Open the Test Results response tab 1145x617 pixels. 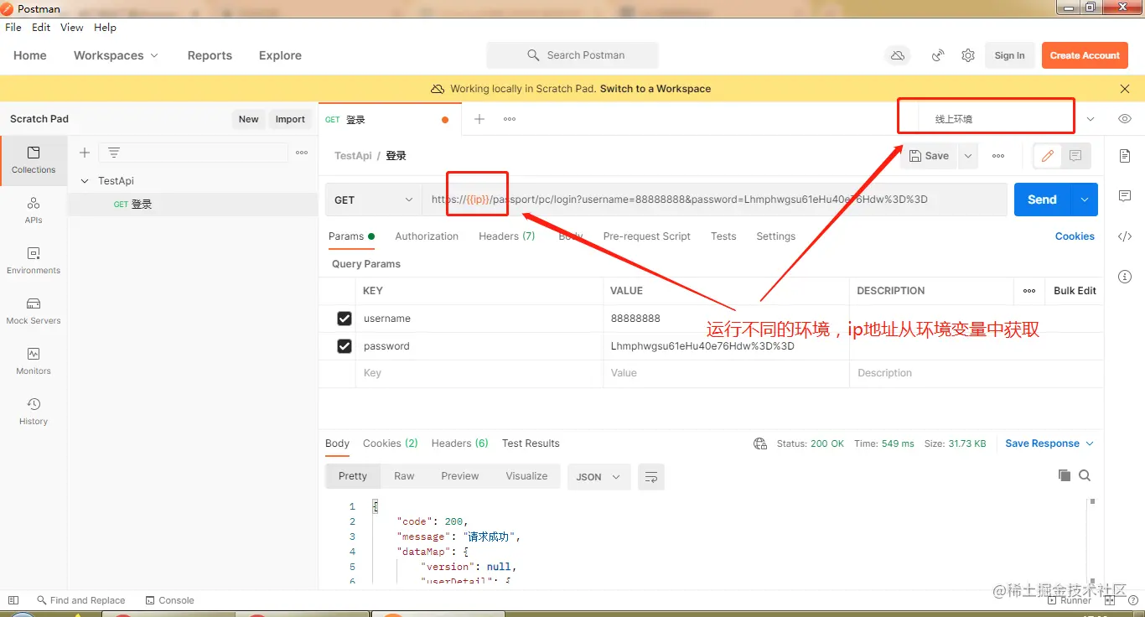pos(531,443)
